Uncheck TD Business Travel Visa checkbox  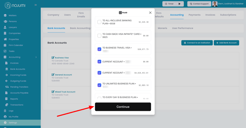tap(99, 49)
